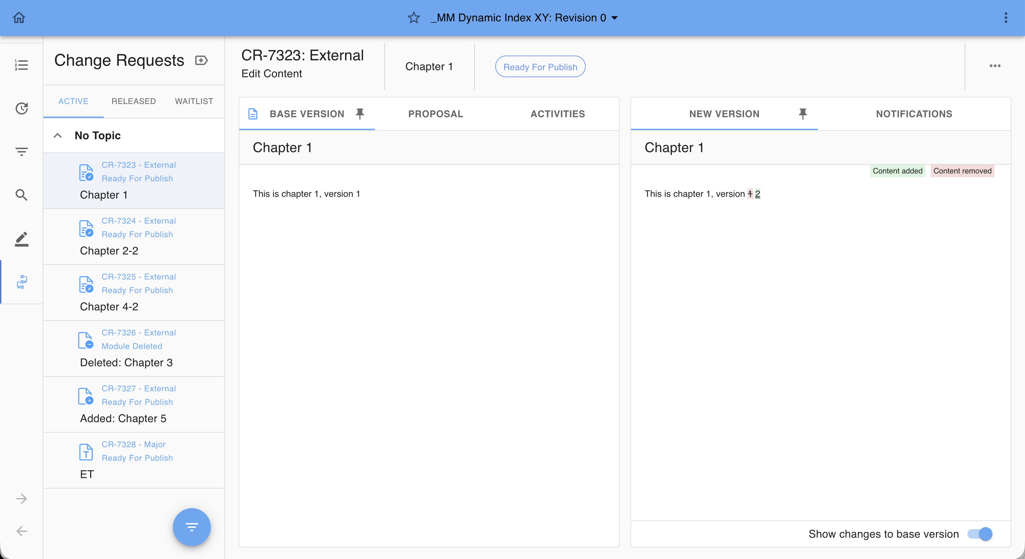Click the add change request icon

pyautogui.click(x=201, y=60)
